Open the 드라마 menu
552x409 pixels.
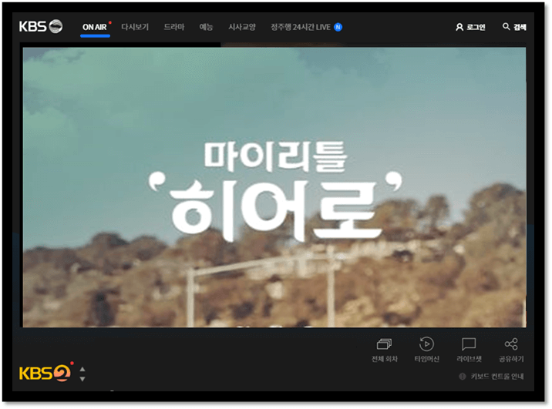click(x=174, y=27)
